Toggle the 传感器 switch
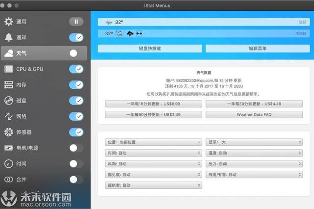Screen dimensions: 314x209 (x=77, y=132)
